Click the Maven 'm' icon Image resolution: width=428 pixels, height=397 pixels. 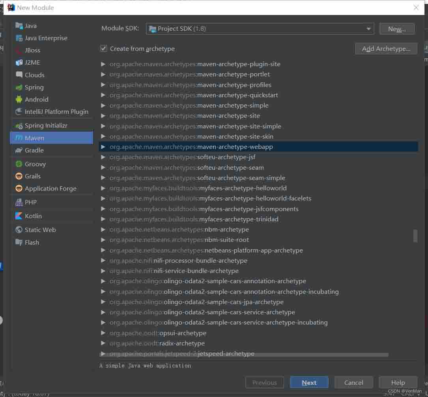[19, 138]
